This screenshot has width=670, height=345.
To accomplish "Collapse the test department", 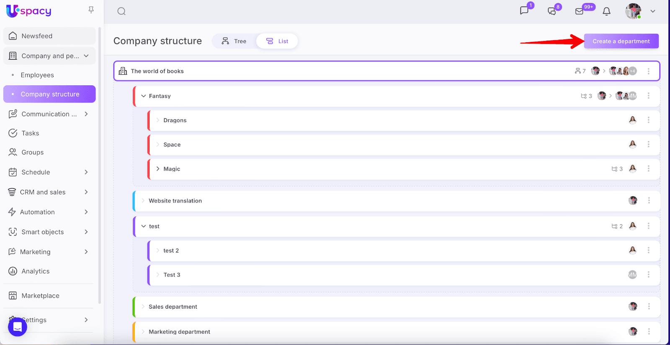I will (x=144, y=226).
